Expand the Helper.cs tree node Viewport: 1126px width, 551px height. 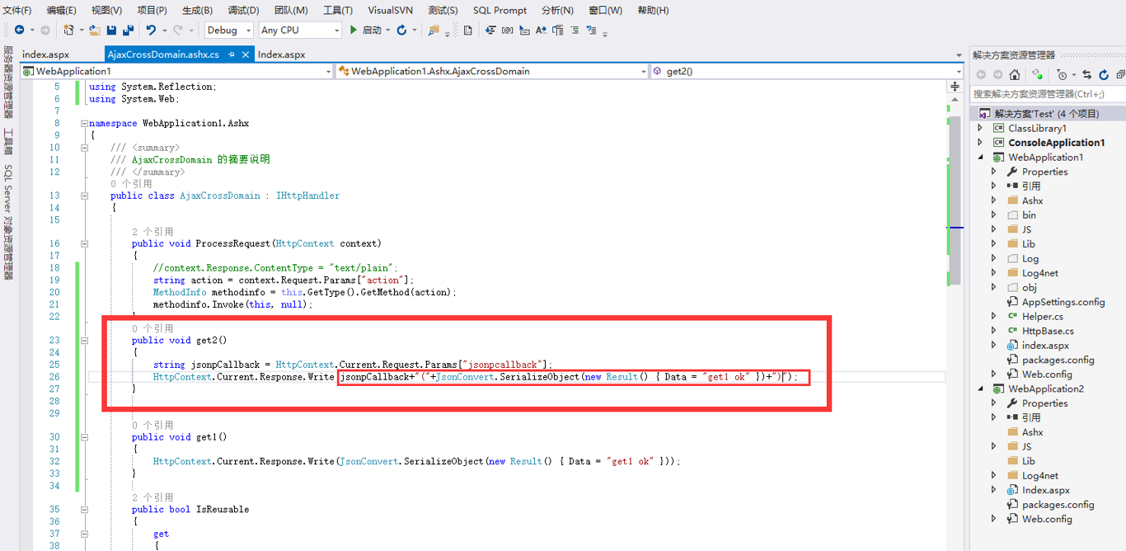[x=993, y=317]
